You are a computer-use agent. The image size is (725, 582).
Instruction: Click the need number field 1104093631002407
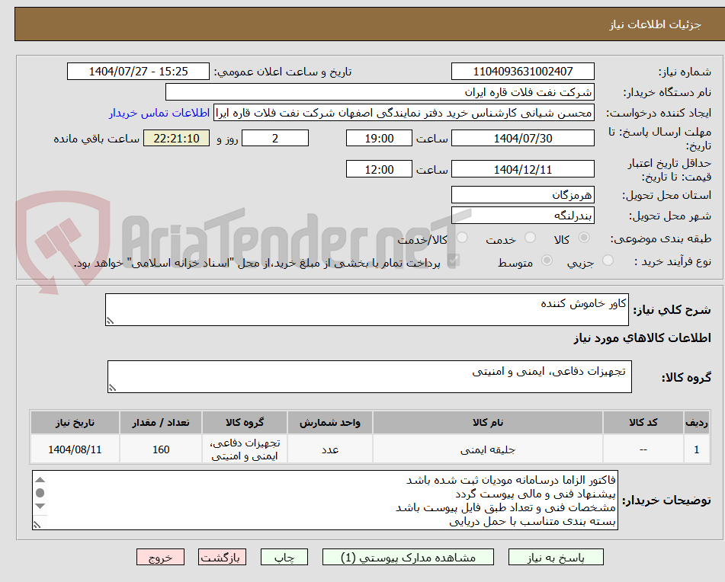point(523,71)
